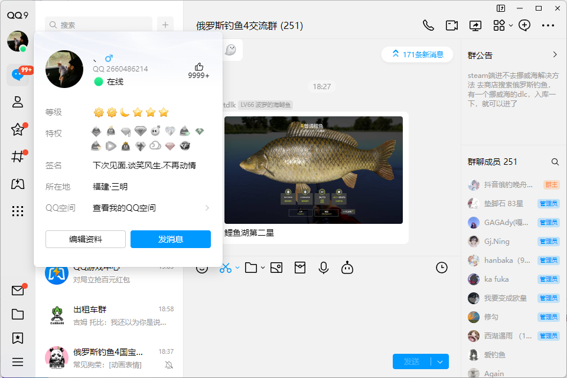Image resolution: width=567 pixels, height=378 pixels.
Task: Click the 编辑资料 button
Action: coord(86,239)
